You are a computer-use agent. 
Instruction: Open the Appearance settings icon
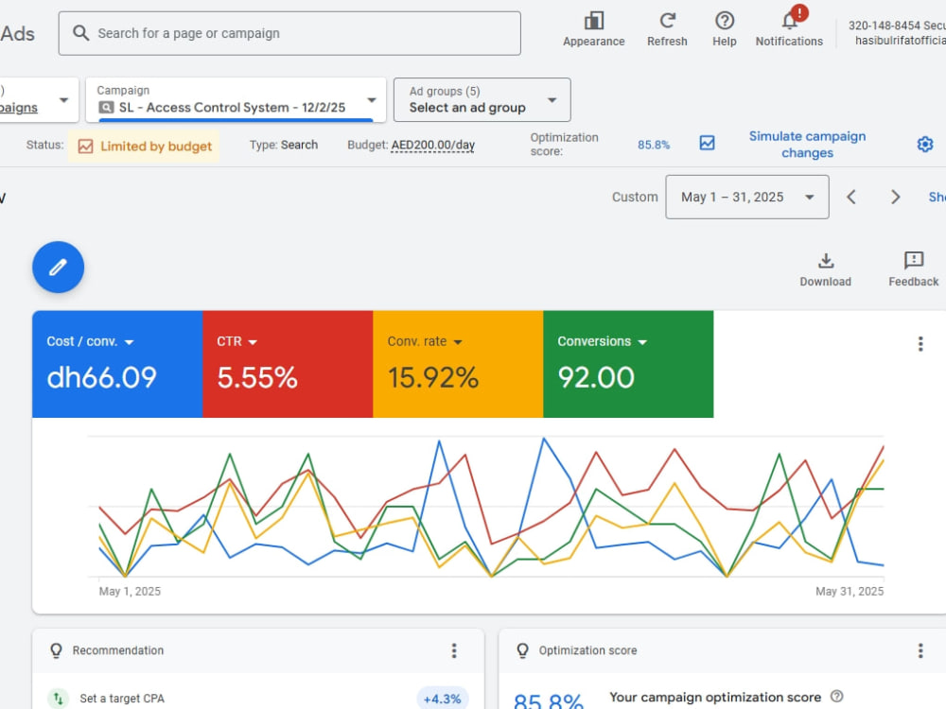click(x=594, y=21)
